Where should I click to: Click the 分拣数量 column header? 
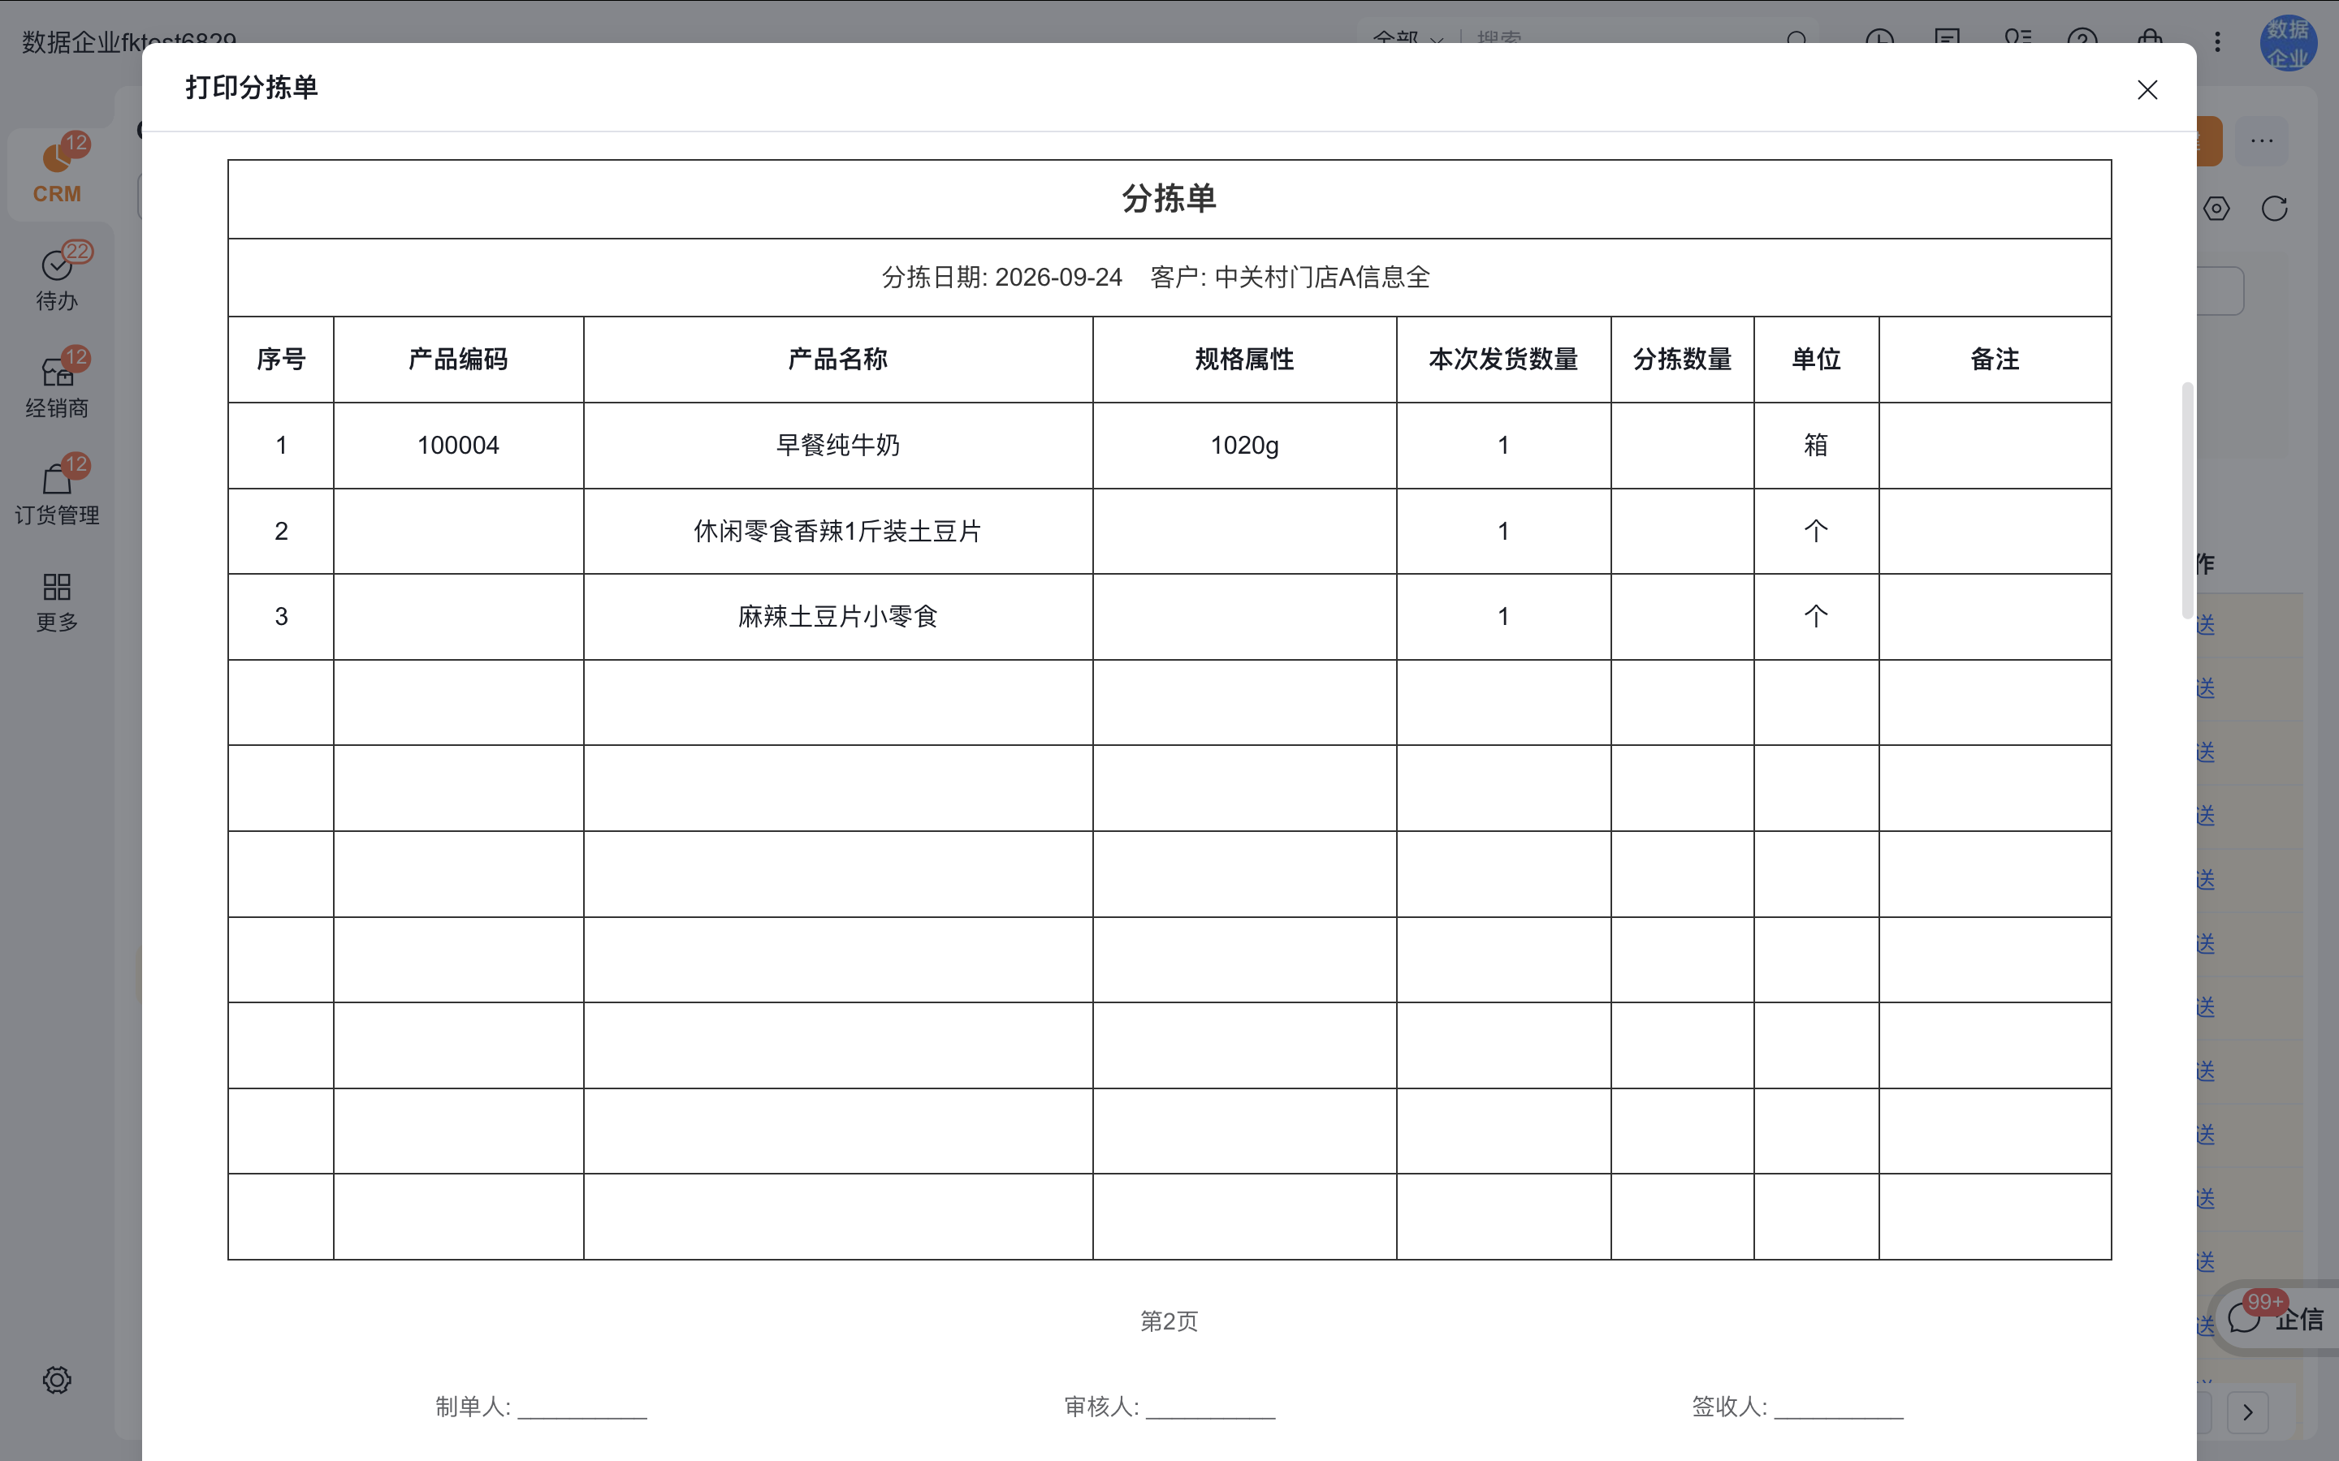[1682, 360]
